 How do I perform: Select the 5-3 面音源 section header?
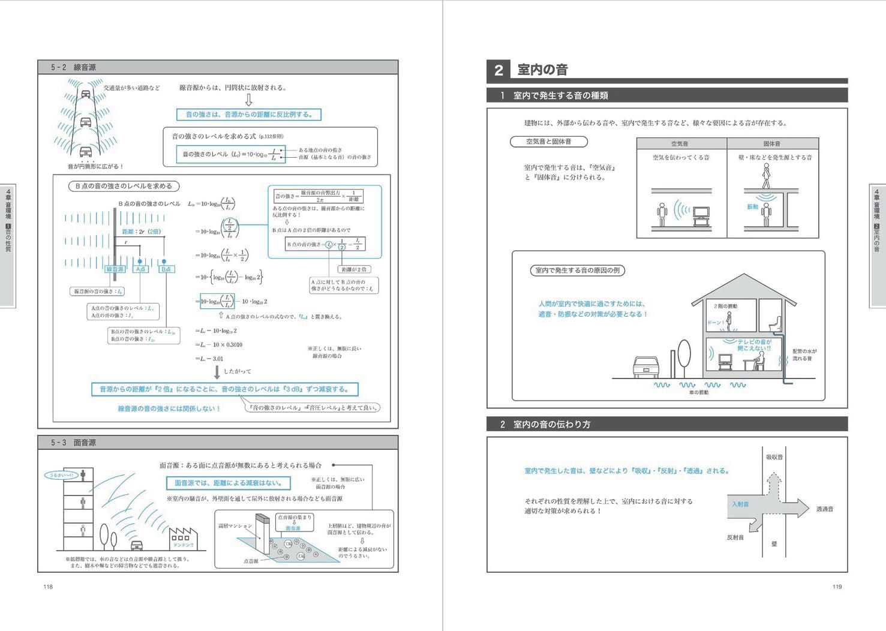coord(218,443)
